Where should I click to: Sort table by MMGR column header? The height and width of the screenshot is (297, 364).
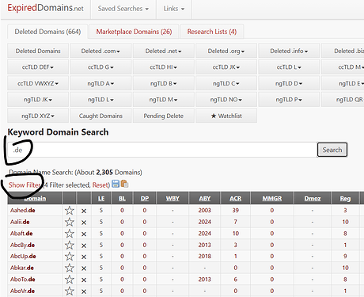pyautogui.click(x=272, y=198)
